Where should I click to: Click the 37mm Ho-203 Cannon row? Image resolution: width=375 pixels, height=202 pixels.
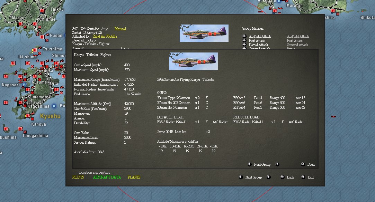coord(231,103)
